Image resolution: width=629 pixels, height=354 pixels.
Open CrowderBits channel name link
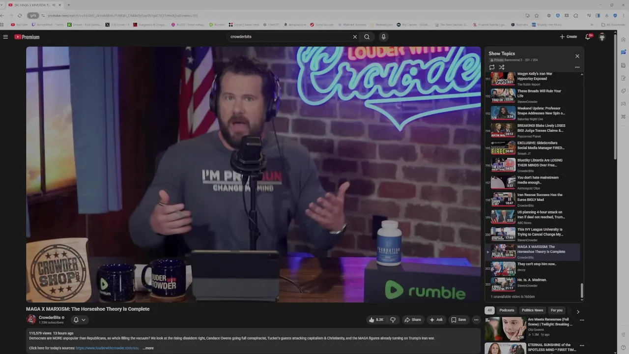(49, 318)
